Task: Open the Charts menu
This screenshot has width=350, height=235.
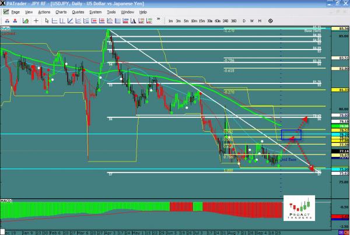Action: click(x=61, y=12)
